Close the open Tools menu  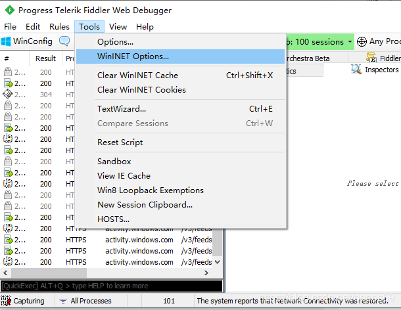89,26
